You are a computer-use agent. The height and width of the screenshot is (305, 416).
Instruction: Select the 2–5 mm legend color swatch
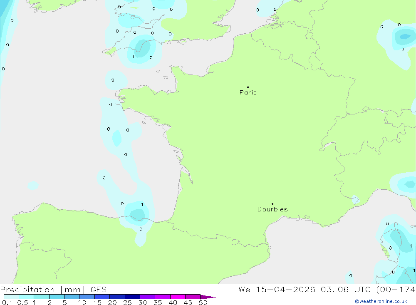click(57, 297)
